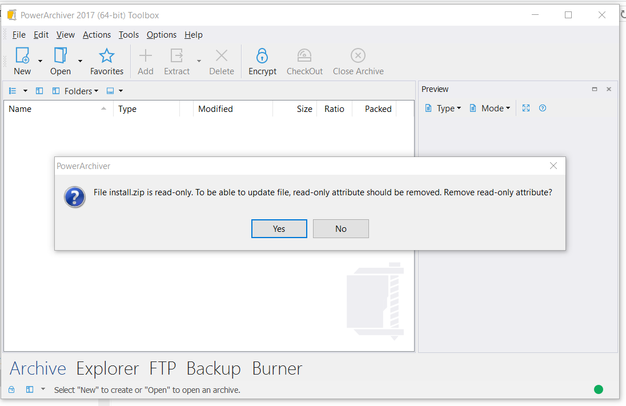This screenshot has height=406, width=626.
Task: Expand the list view style dropdown arrow
Action: pyautogui.click(x=25, y=91)
